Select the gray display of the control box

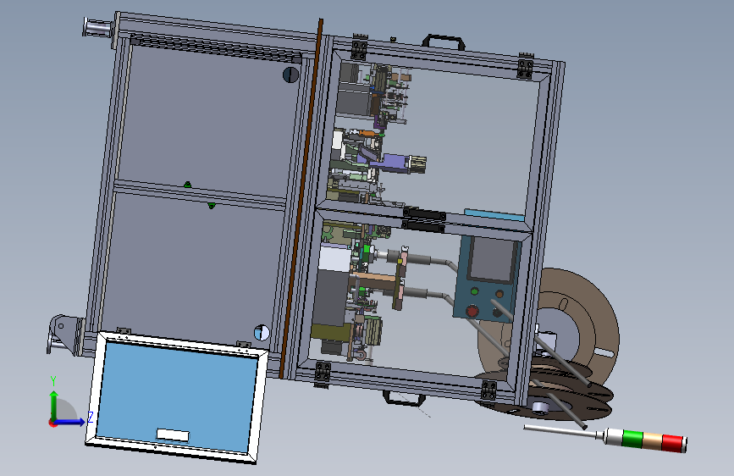tap(492, 259)
